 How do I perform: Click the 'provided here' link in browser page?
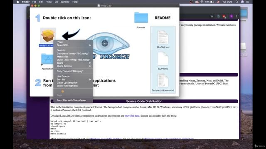pos(132,116)
